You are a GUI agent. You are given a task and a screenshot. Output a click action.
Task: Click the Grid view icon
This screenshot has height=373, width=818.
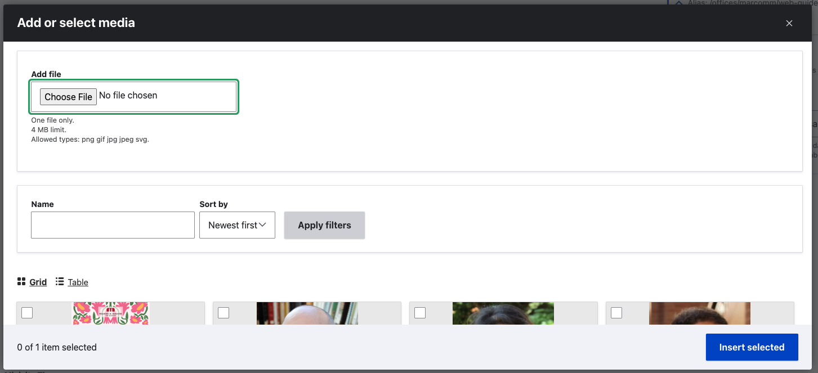pos(21,281)
